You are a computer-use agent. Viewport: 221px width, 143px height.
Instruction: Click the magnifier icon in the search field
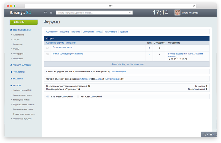(130, 12)
